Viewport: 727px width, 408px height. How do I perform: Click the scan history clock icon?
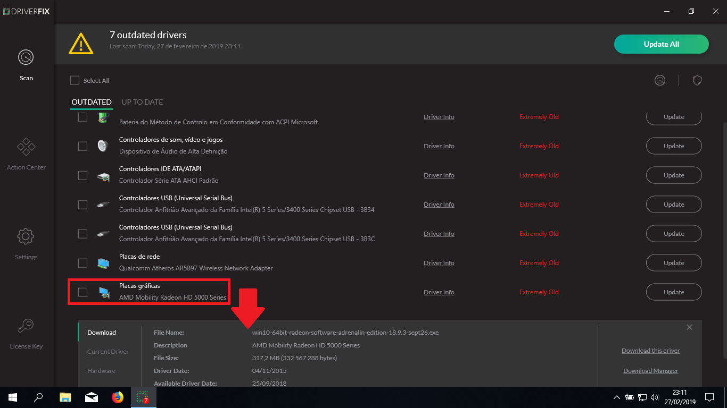[660, 80]
